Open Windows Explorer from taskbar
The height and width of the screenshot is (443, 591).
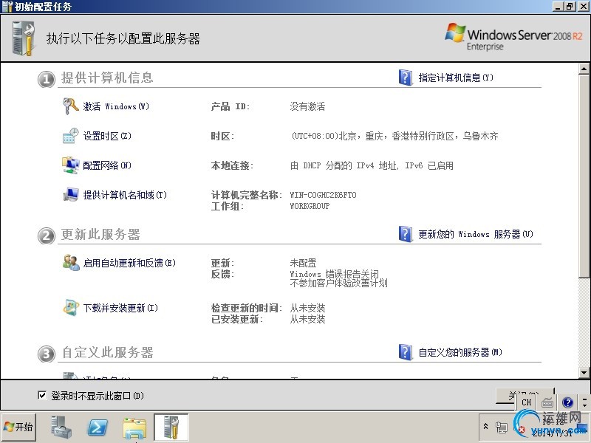click(x=134, y=427)
